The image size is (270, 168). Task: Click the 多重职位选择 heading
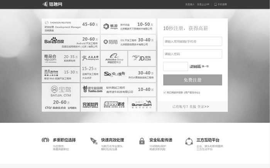pyautogui.click(x=64, y=140)
